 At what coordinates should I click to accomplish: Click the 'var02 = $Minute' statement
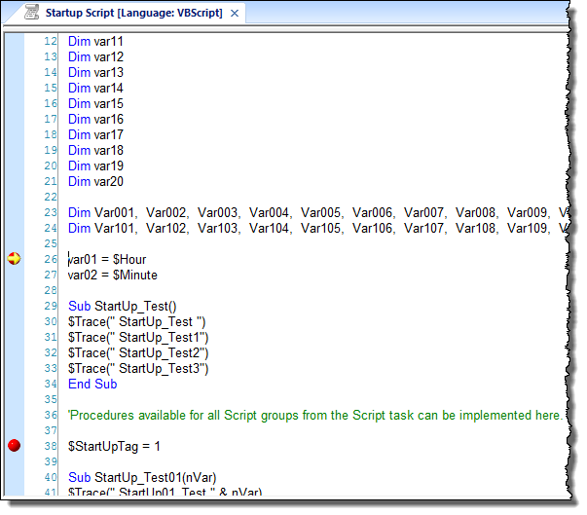113,276
